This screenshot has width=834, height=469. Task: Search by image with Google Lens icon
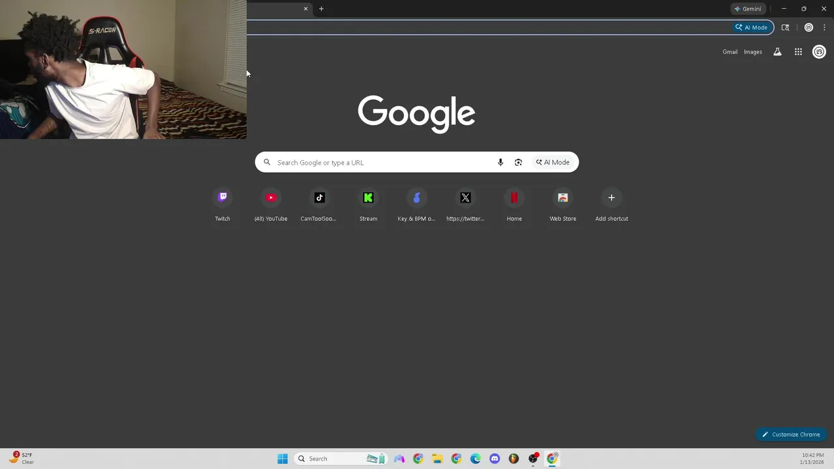(518, 162)
